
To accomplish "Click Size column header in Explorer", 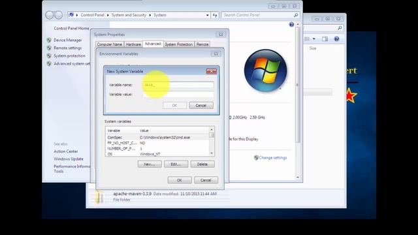I will click(313, 48).
